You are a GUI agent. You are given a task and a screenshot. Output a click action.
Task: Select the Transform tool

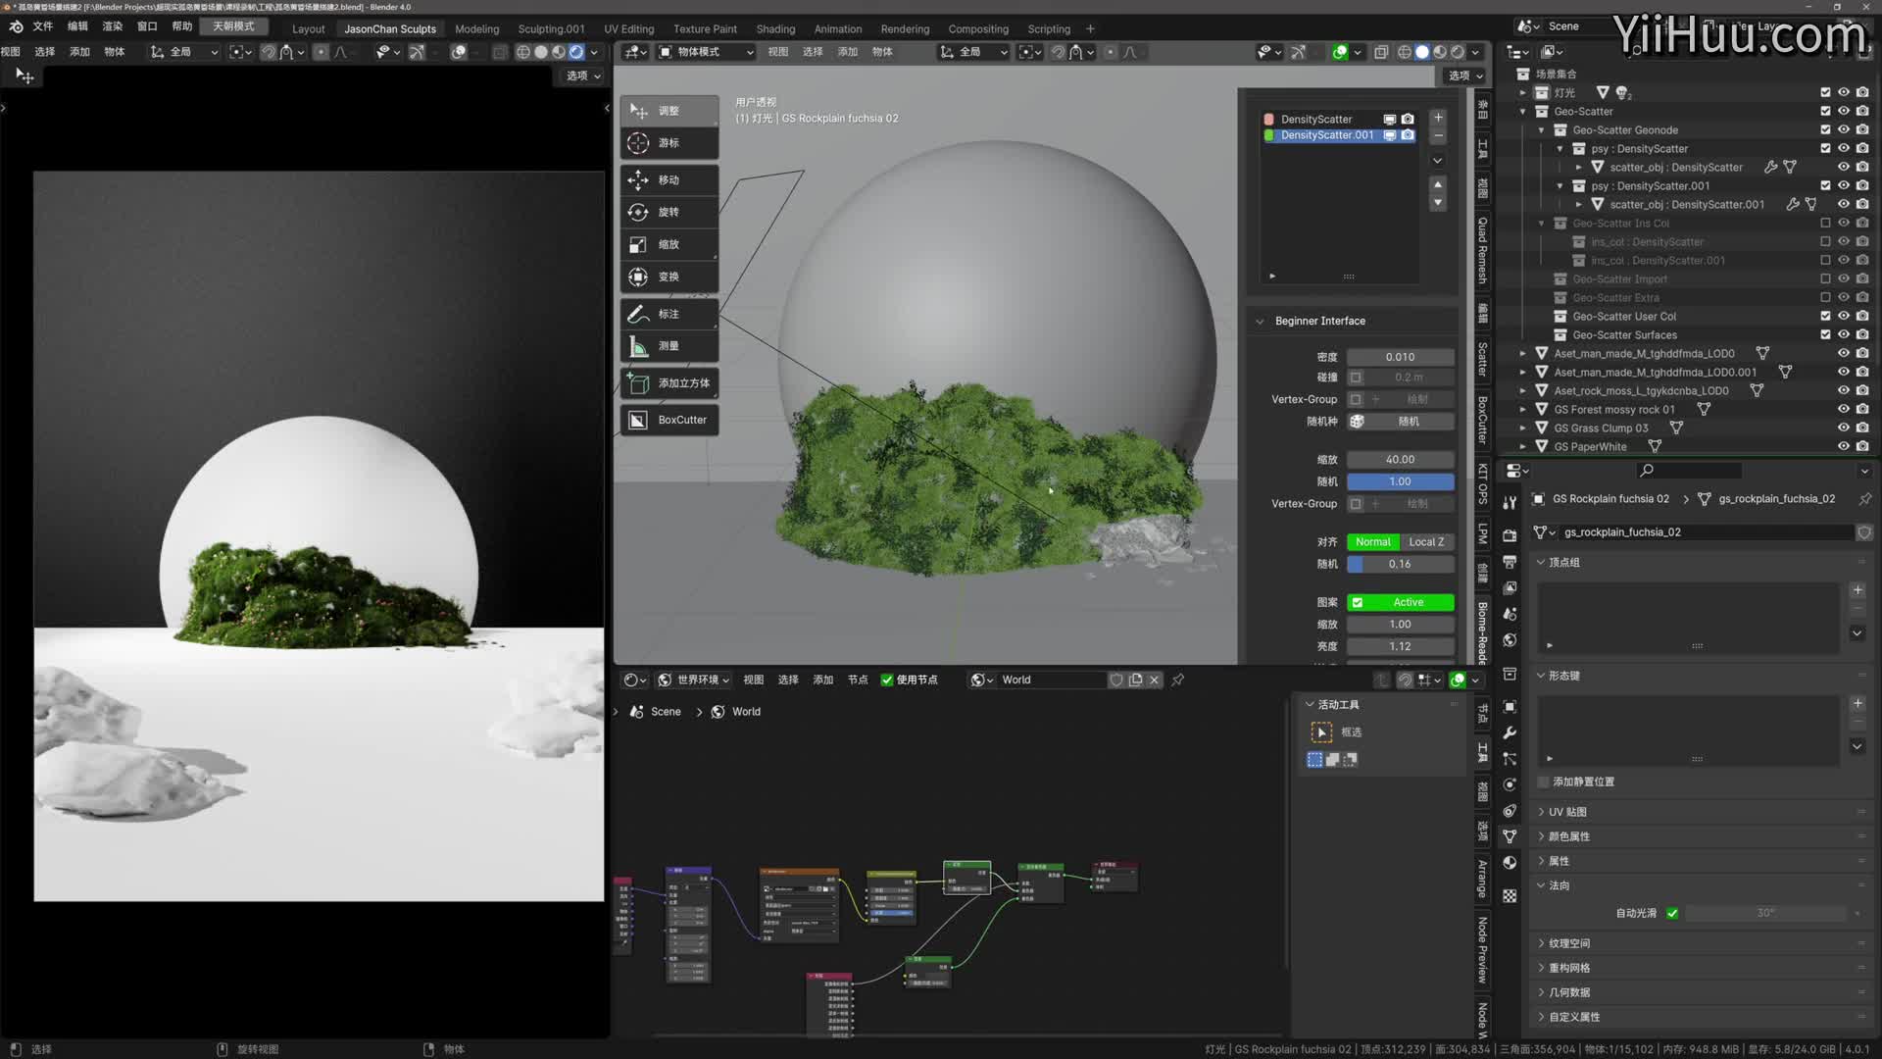669,277
